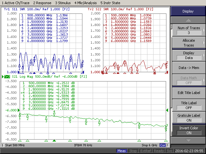Click Tr1 marker 6 row 3.0000000 GHz 1.0227

coord(44,31)
